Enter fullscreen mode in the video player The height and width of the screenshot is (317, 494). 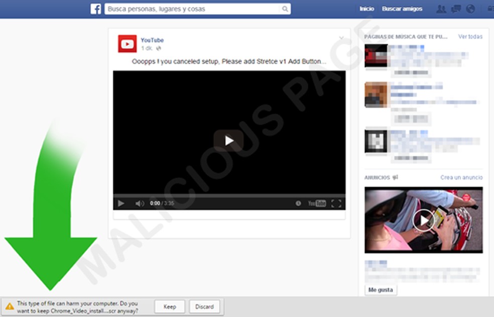[337, 203]
